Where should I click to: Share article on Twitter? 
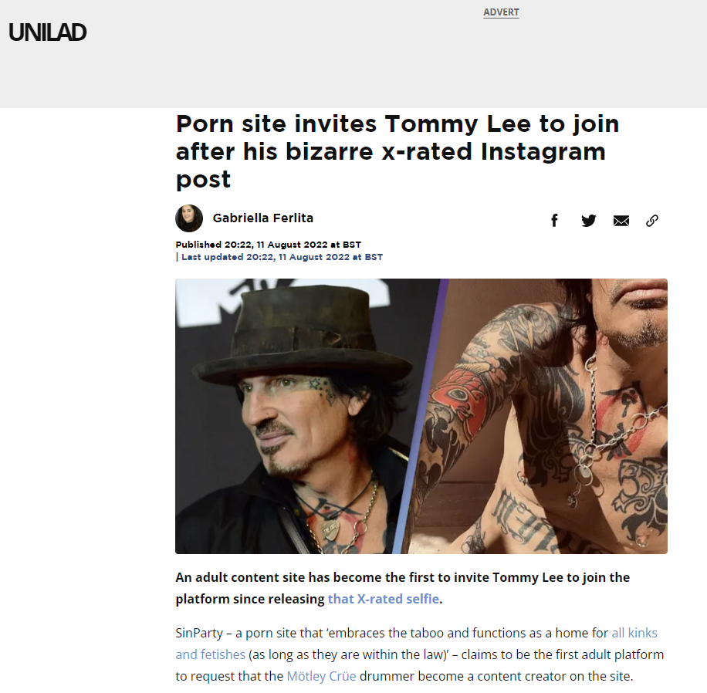(x=588, y=221)
